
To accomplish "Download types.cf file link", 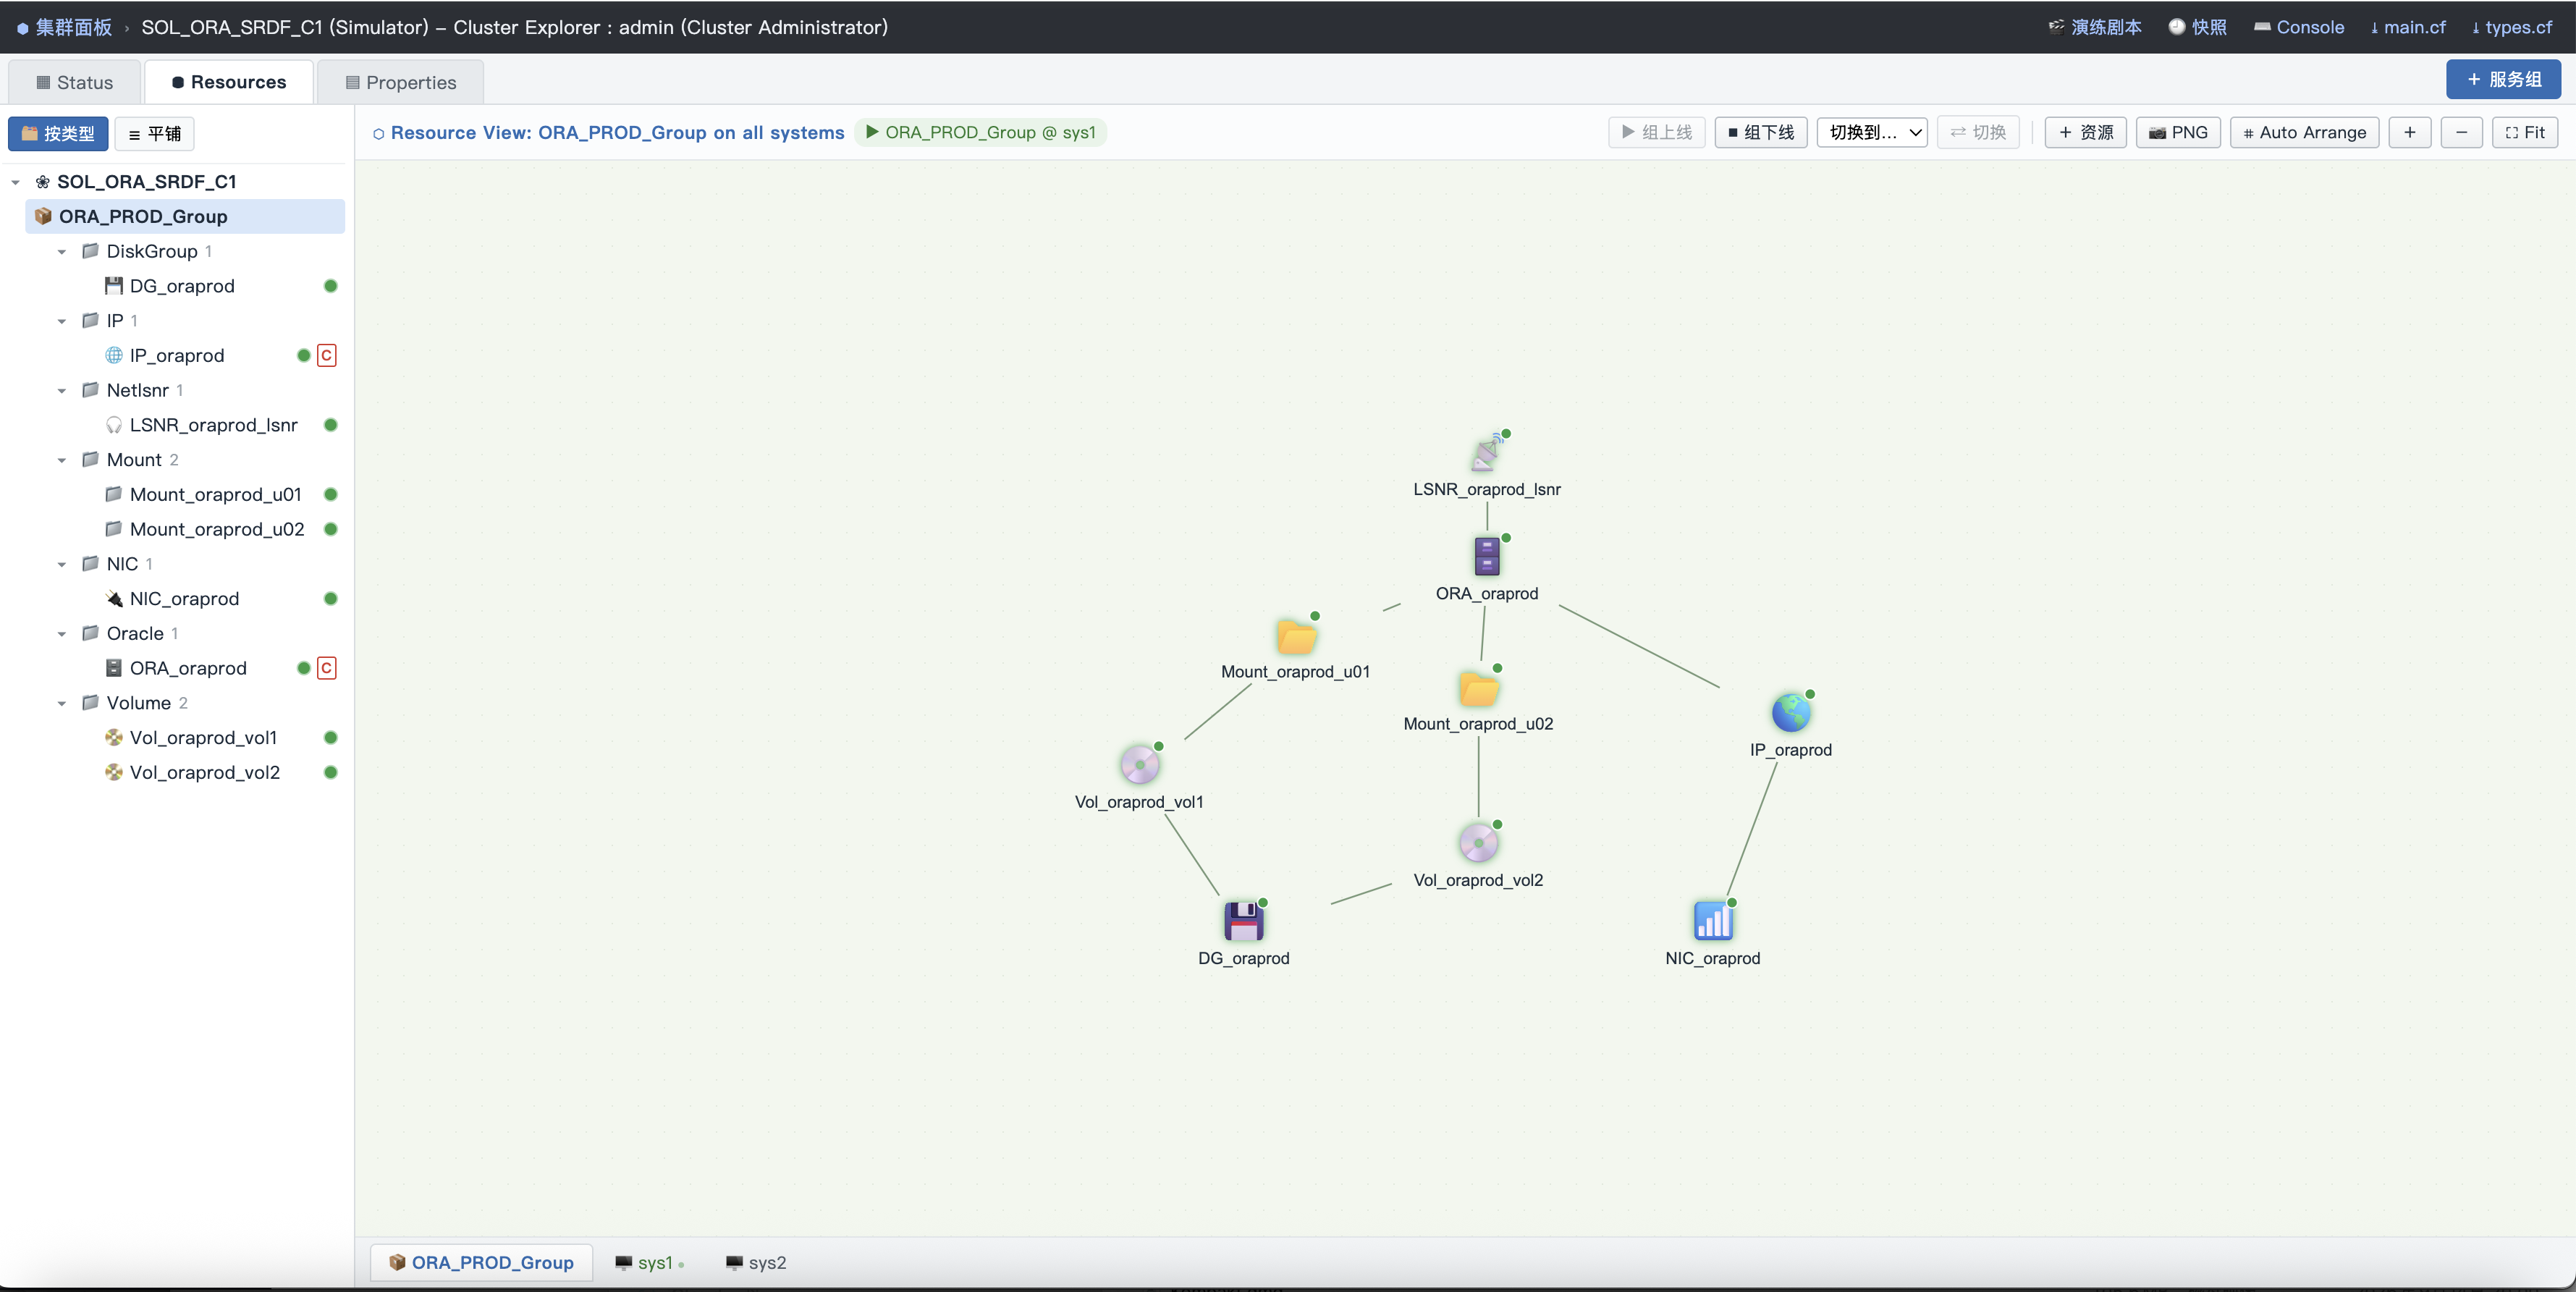I will [2512, 27].
